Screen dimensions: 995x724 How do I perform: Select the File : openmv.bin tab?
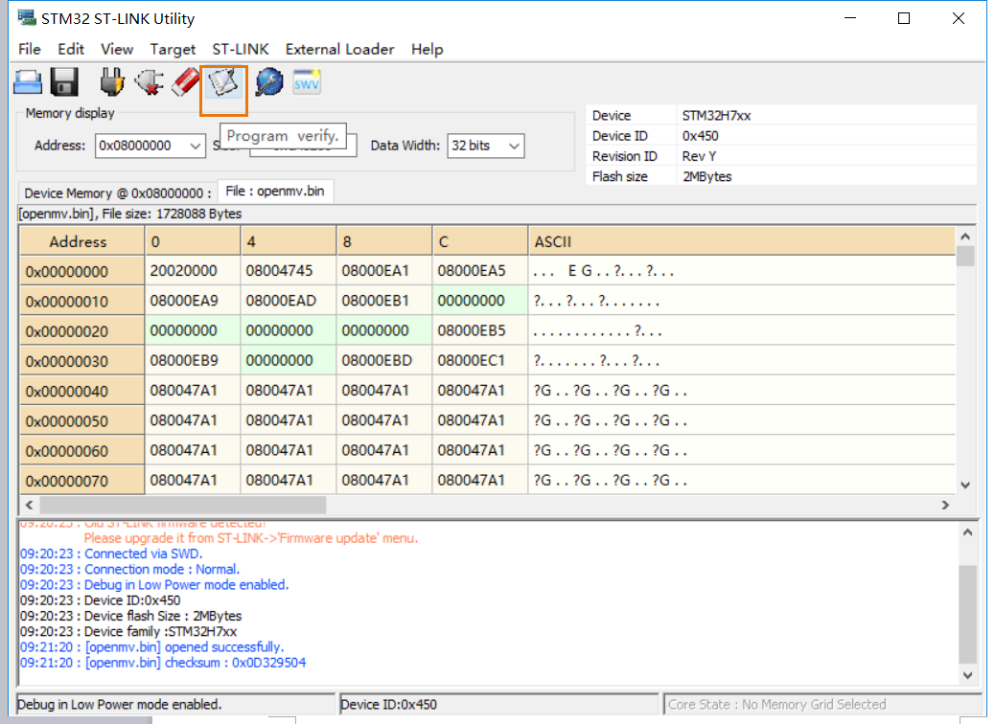pyautogui.click(x=275, y=191)
